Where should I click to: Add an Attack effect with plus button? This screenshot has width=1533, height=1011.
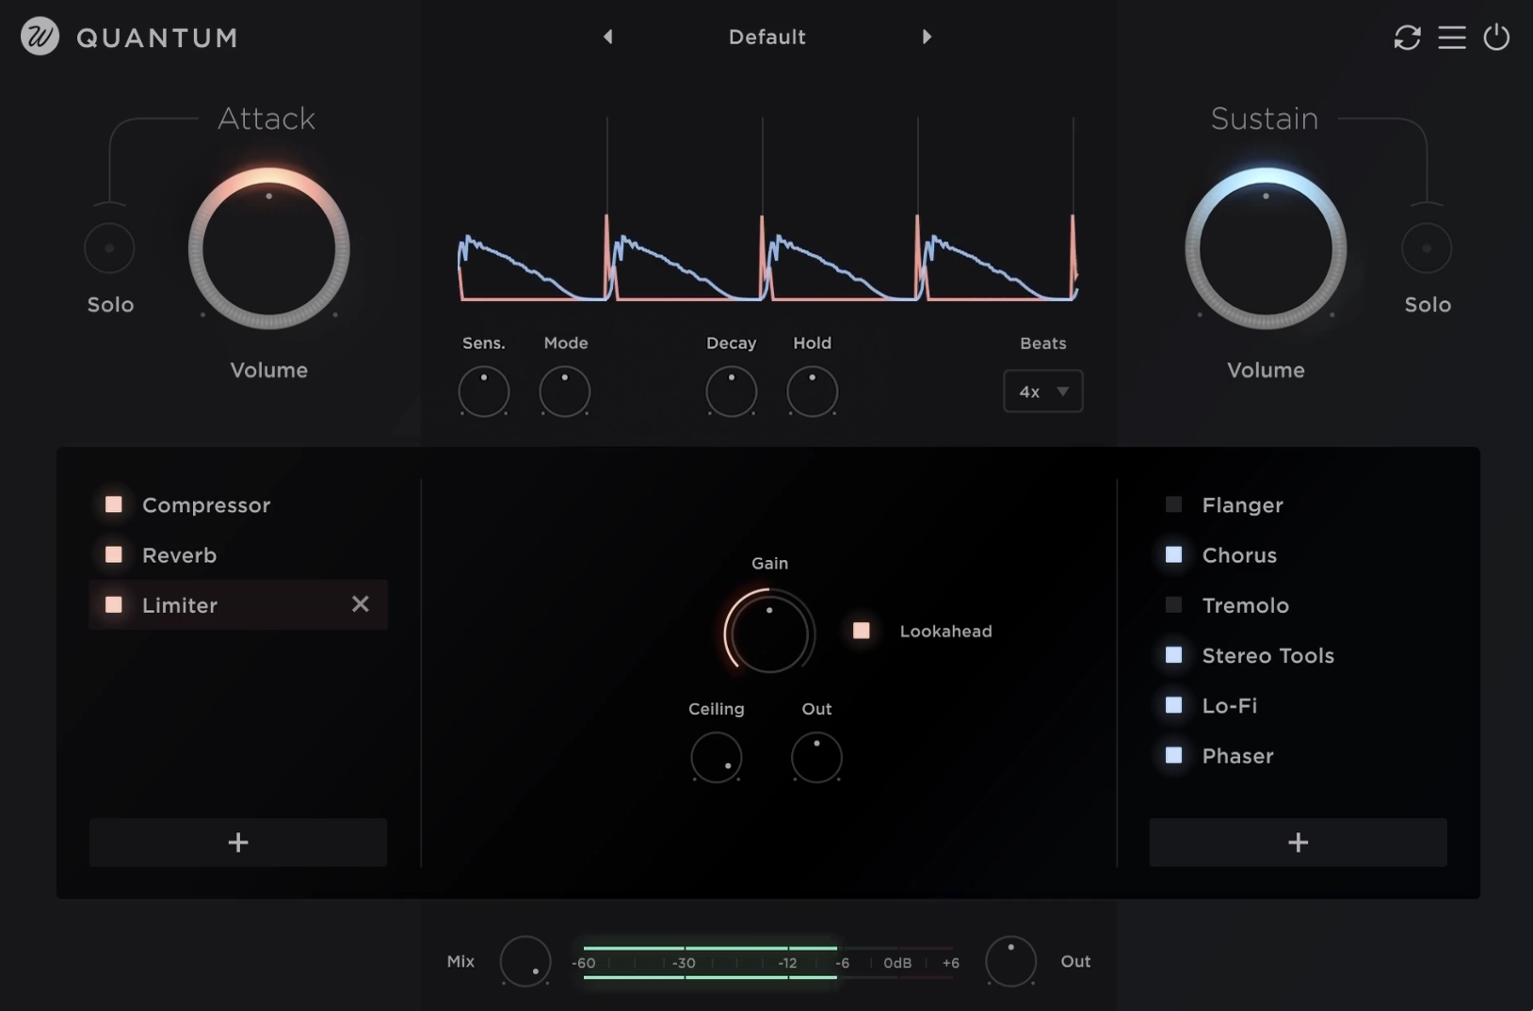pos(238,842)
